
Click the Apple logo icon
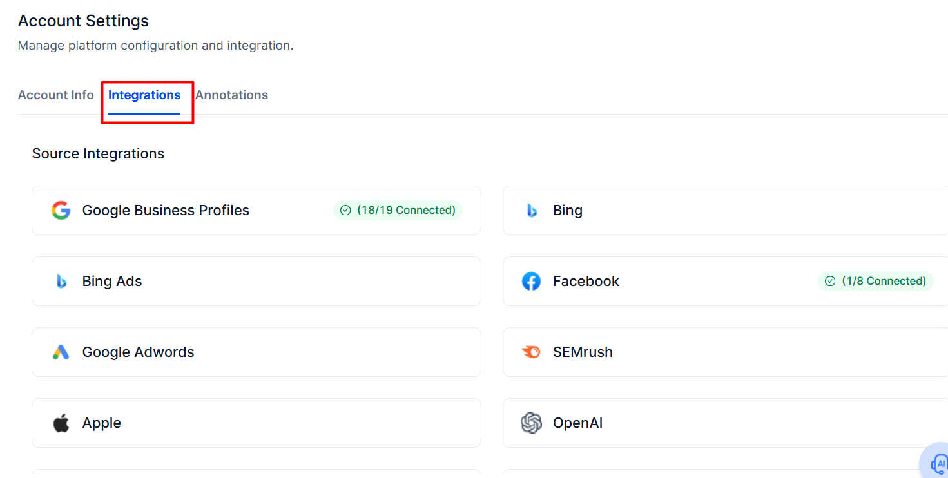point(61,423)
